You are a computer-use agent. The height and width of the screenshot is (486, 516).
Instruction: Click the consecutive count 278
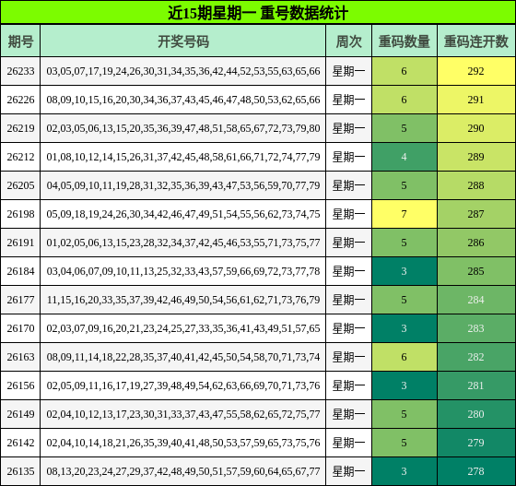click(x=476, y=471)
